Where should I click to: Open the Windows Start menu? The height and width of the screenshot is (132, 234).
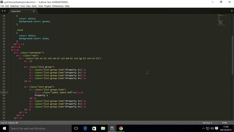tap(4, 128)
